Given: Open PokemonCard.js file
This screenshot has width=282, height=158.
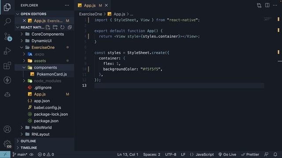Looking at the screenshot, I should coord(44,74).
